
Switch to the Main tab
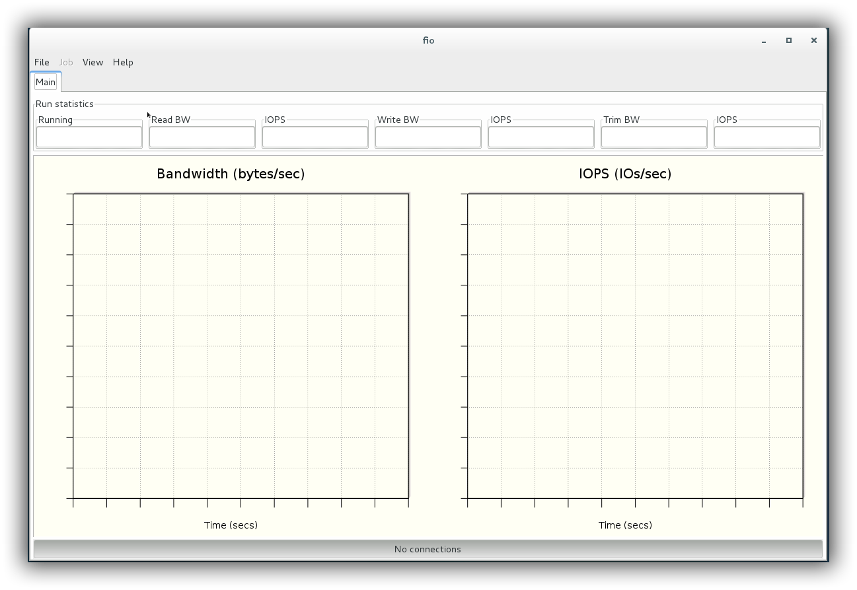coord(46,82)
